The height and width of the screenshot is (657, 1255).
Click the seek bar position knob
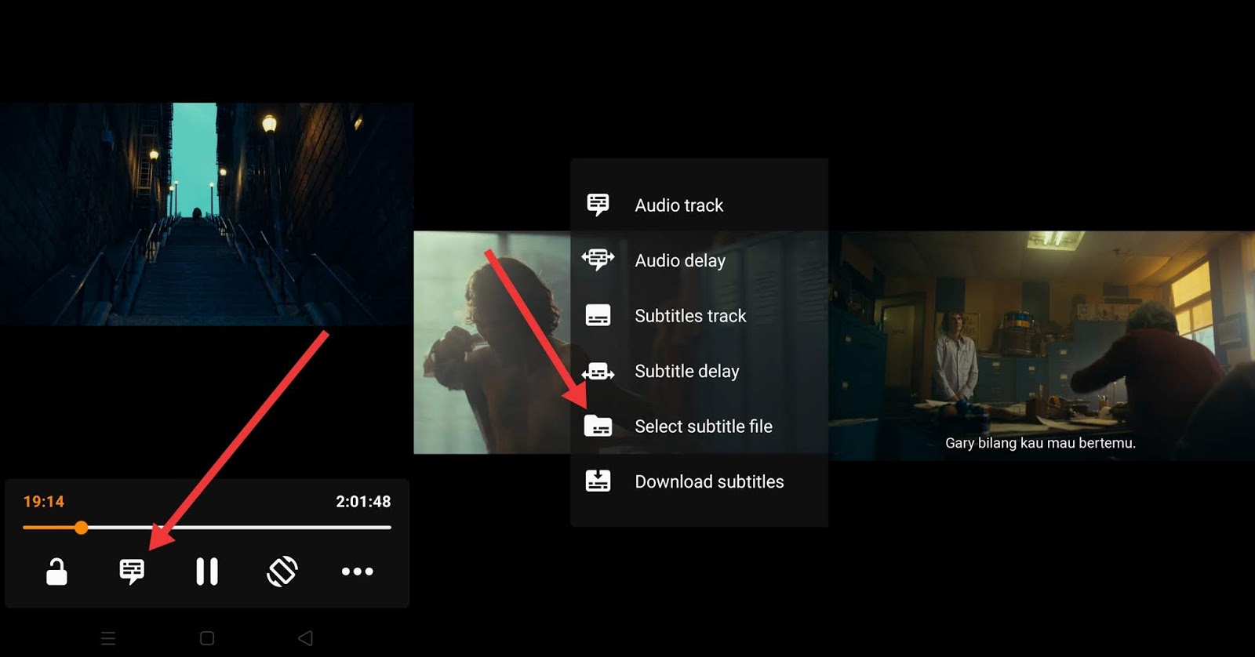click(82, 528)
